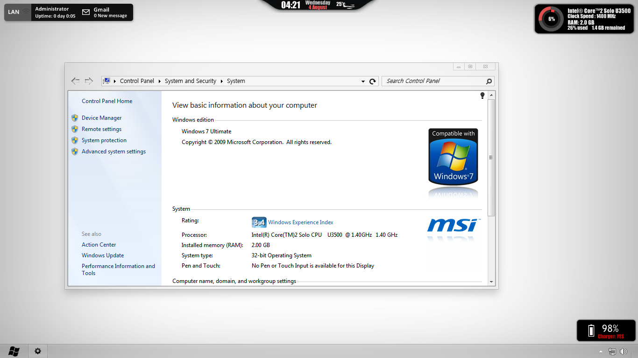Click the 32-bit Operating System text
Image resolution: width=638 pixels, height=358 pixels.
282,255
